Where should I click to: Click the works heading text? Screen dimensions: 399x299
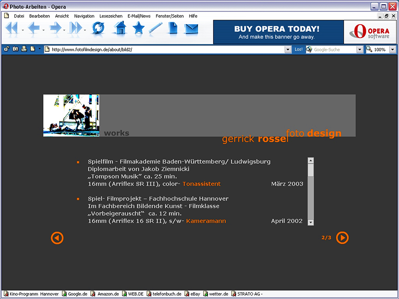tap(117, 133)
